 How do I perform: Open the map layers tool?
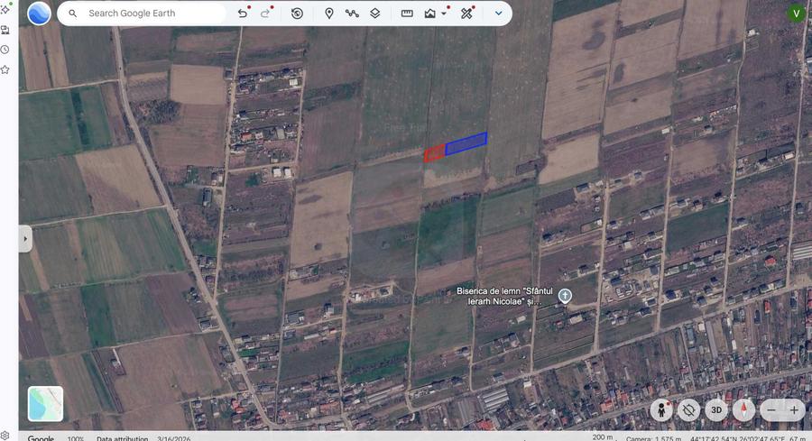pyautogui.click(x=375, y=14)
